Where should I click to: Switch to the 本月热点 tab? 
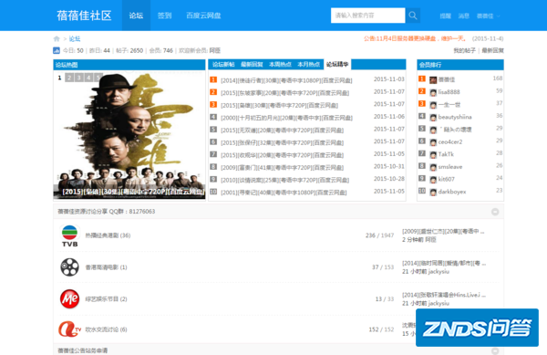click(x=308, y=65)
